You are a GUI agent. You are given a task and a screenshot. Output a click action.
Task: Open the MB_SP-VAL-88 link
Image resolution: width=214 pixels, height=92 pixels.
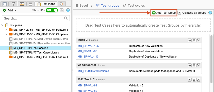(87, 51)
